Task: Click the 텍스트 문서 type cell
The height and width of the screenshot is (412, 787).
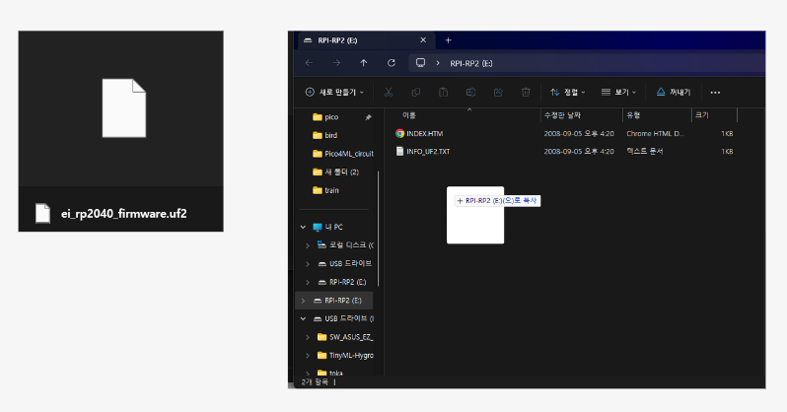Action: pos(644,151)
